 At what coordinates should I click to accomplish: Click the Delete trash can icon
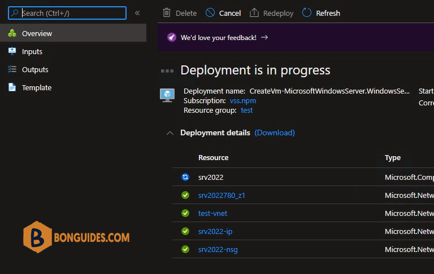[x=167, y=13]
